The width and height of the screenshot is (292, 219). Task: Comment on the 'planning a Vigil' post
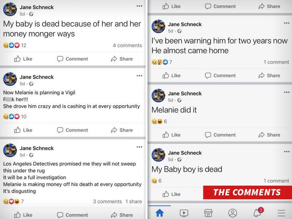72,130
